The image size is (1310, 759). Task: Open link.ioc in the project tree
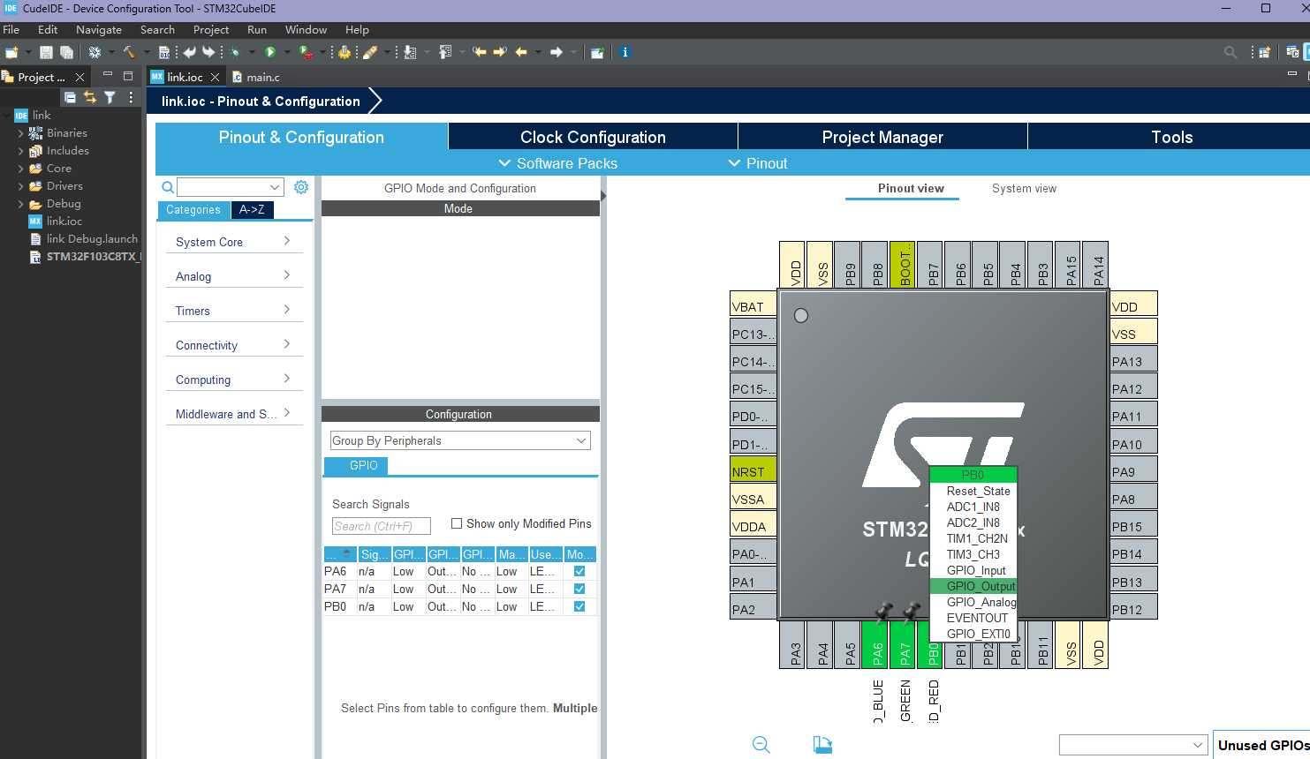tap(64, 221)
